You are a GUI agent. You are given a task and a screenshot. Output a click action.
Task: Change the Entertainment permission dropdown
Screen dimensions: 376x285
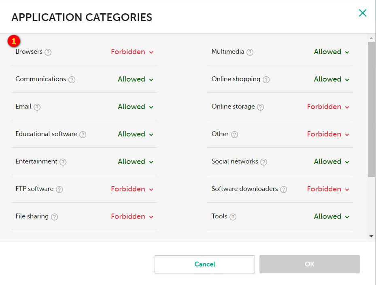(136, 162)
